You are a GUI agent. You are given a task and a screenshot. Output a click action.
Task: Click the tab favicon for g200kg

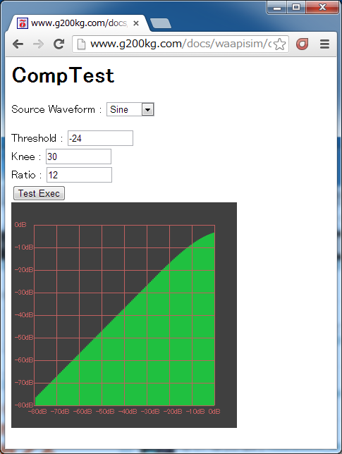point(23,23)
